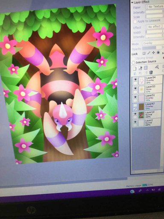Toggle the lock painting pencil icon
164x219 pixels.
pos(149,53)
